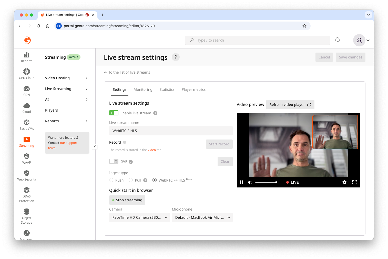Open the CDN section
The image size is (388, 259).
coord(27,91)
